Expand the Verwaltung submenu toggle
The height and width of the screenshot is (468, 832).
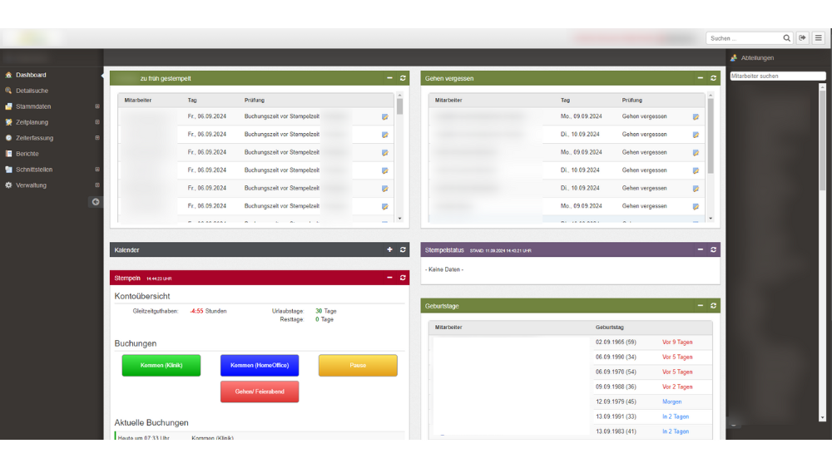[97, 185]
